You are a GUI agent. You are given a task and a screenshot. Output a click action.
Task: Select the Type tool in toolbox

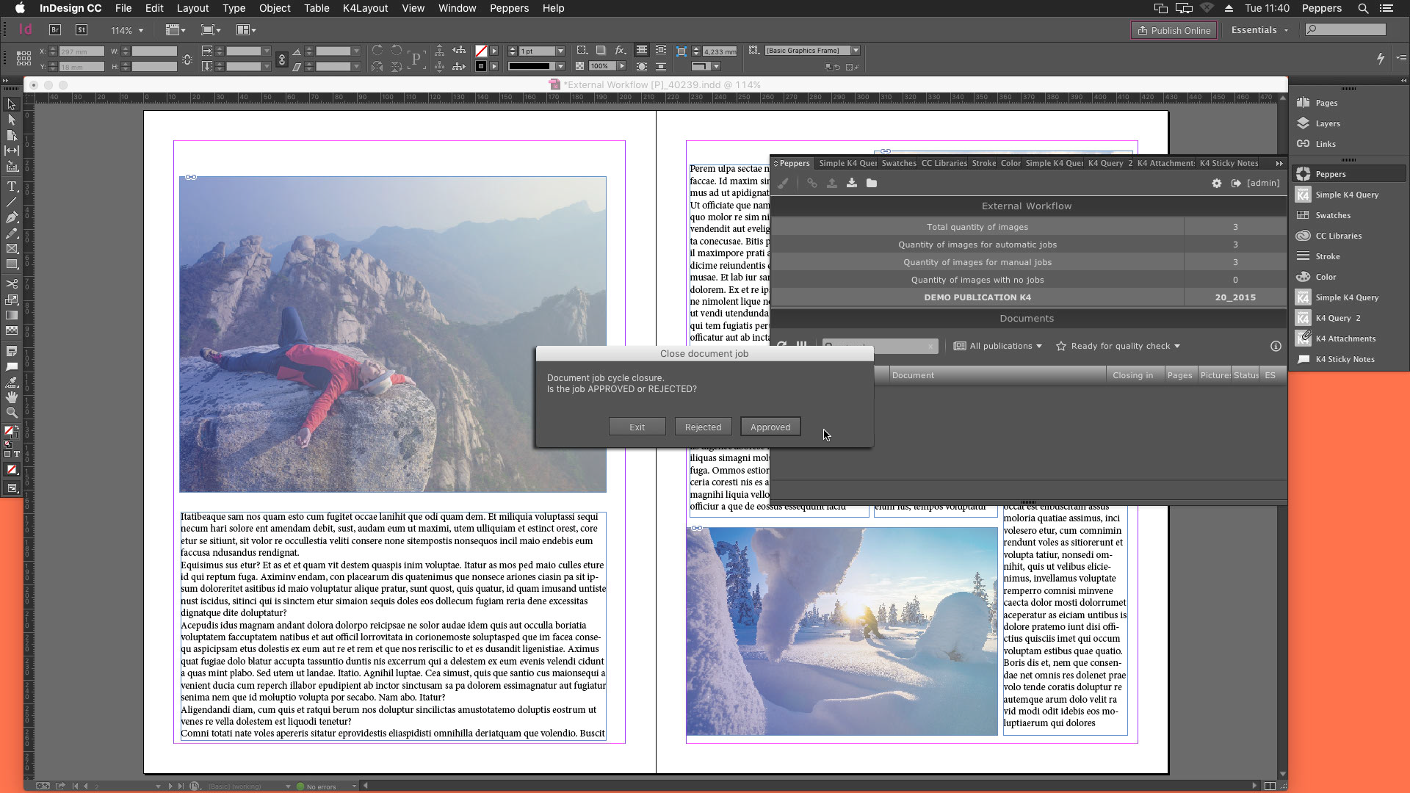coord(12,187)
